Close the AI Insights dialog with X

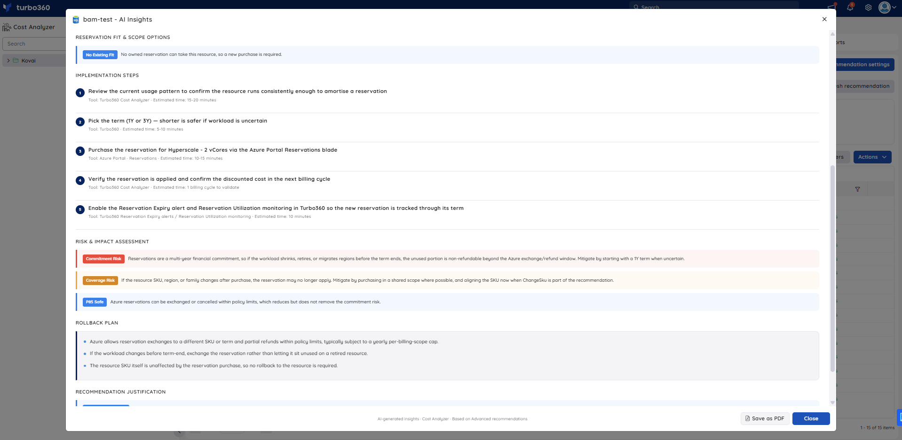coord(824,19)
